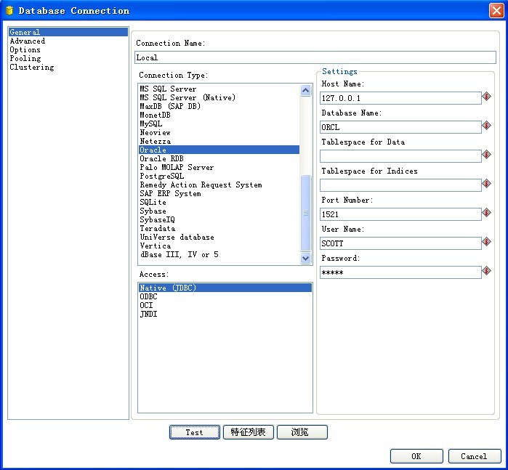This screenshot has width=508, height=470.
Task: Click the 特征列表 button
Action: pyautogui.click(x=248, y=432)
